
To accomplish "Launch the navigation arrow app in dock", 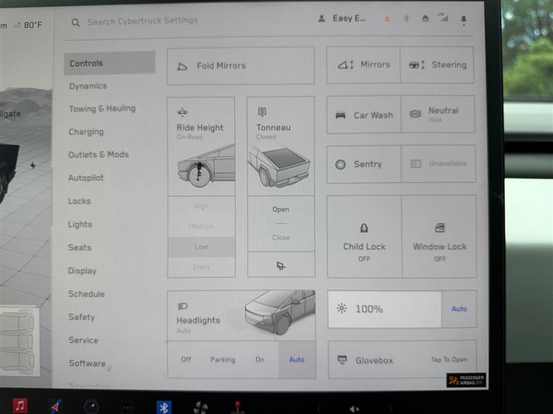I will (x=56, y=406).
